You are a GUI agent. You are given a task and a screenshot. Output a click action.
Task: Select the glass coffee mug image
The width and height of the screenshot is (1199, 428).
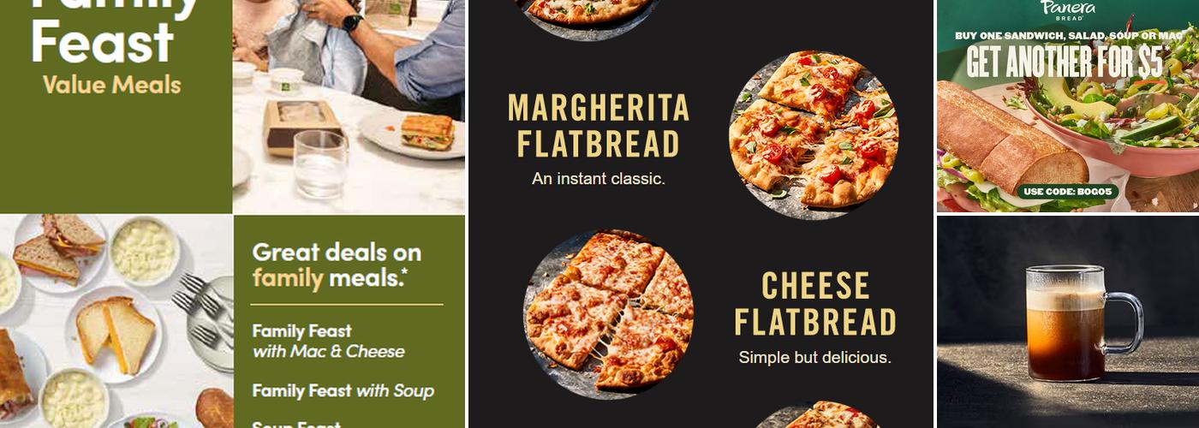pyautogui.click(x=1081, y=323)
